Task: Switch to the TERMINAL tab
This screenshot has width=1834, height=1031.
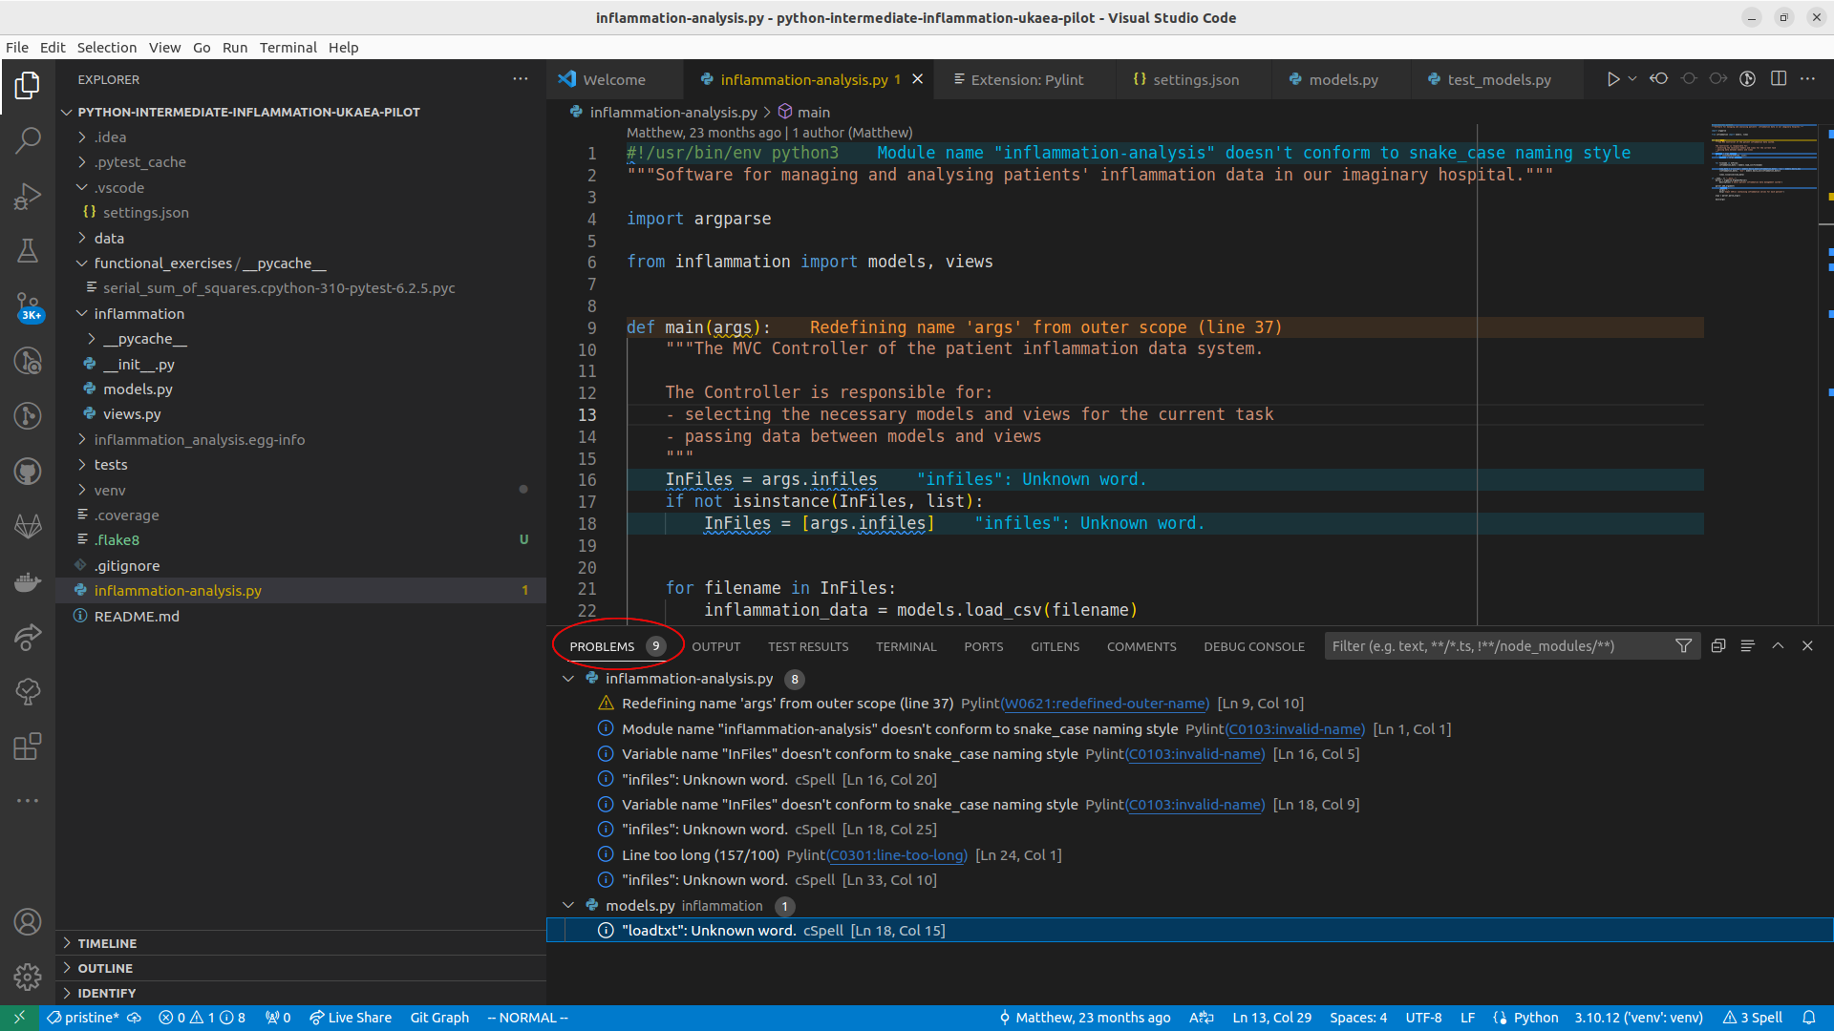Action: point(906,646)
